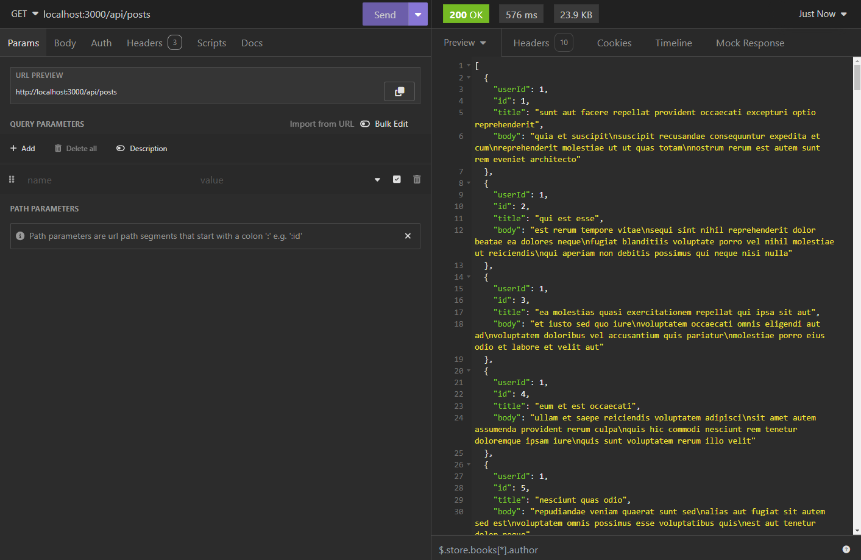The image size is (861, 560).
Task: Click the Delete all trash icon
Action: click(x=58, y=149)
